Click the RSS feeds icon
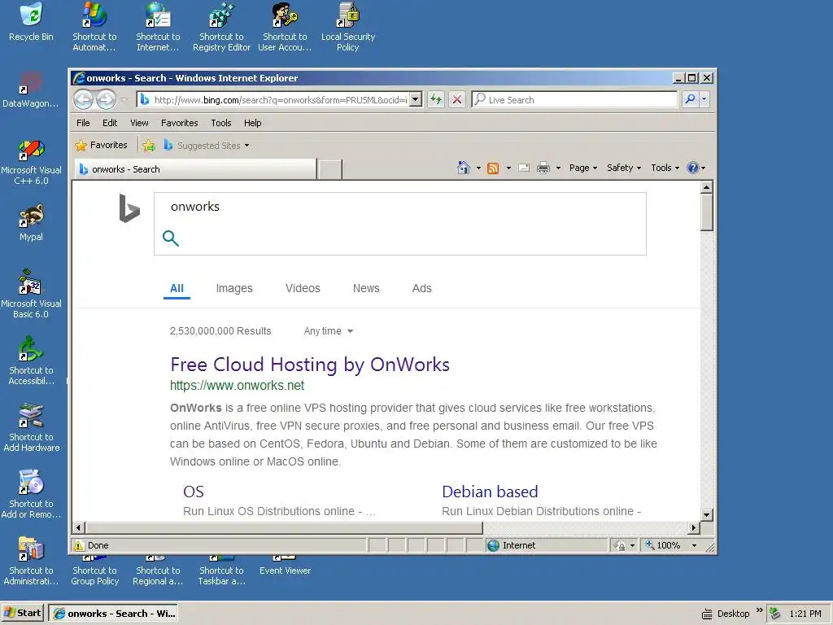 point(493,168)
